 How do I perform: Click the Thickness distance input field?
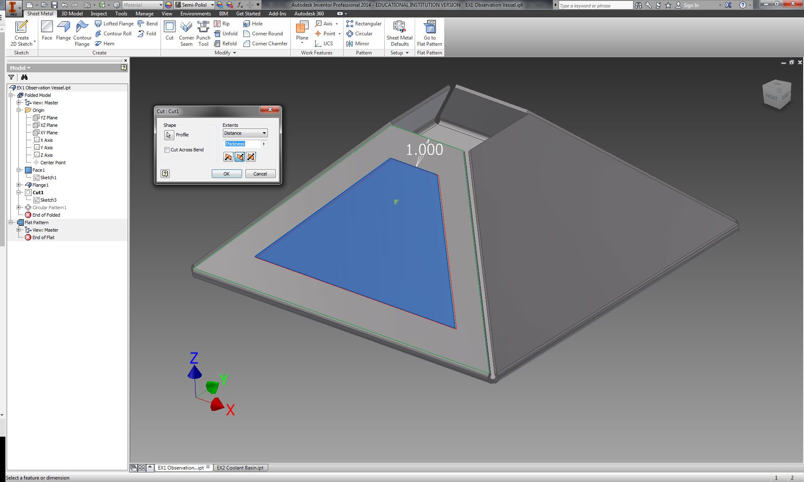pyautogui.click(x=242, y=144)
